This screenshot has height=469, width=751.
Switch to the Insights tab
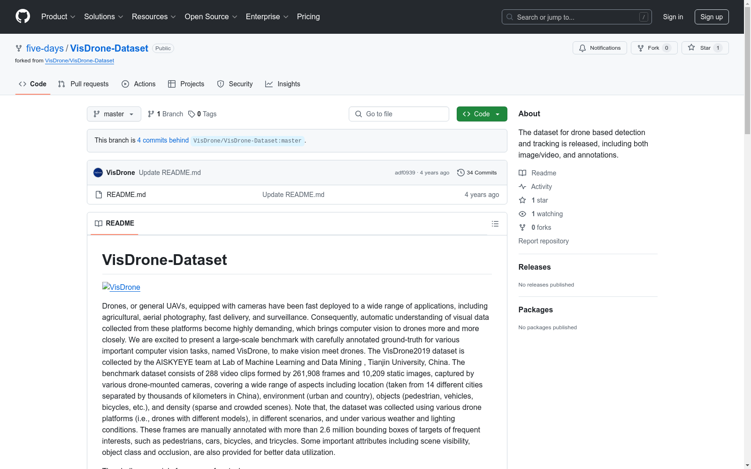283,84
